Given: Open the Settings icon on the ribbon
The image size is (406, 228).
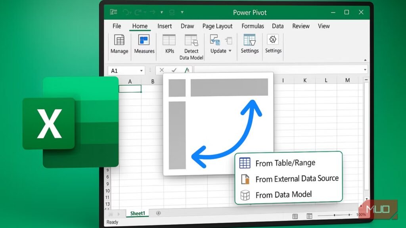Looking at the screenshot, I should (249, 44).
